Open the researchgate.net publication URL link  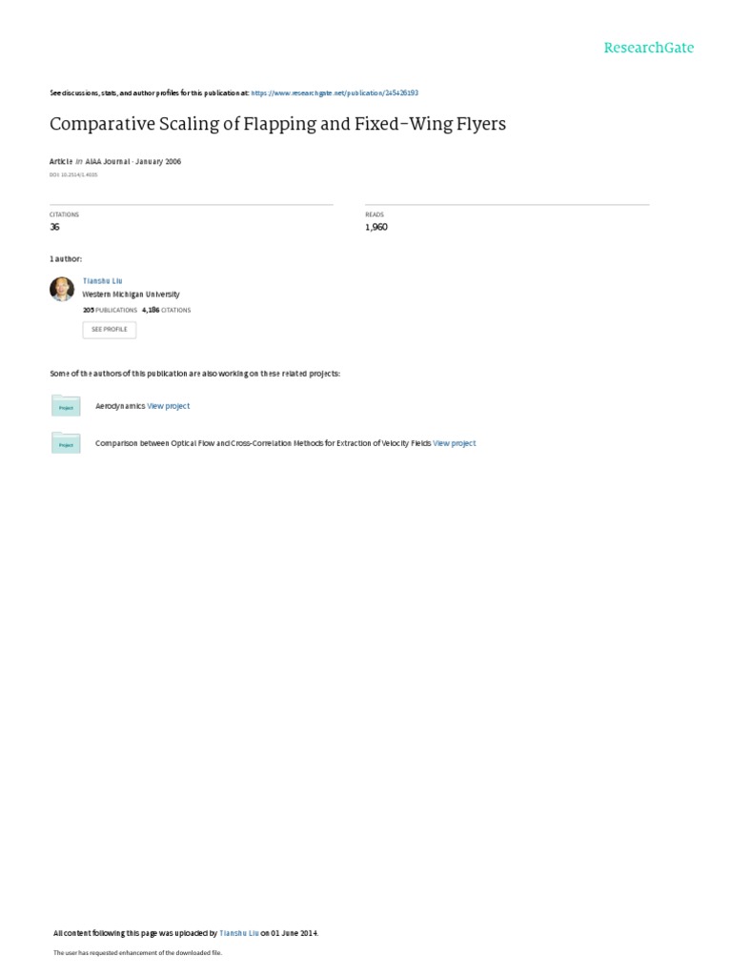335,92
